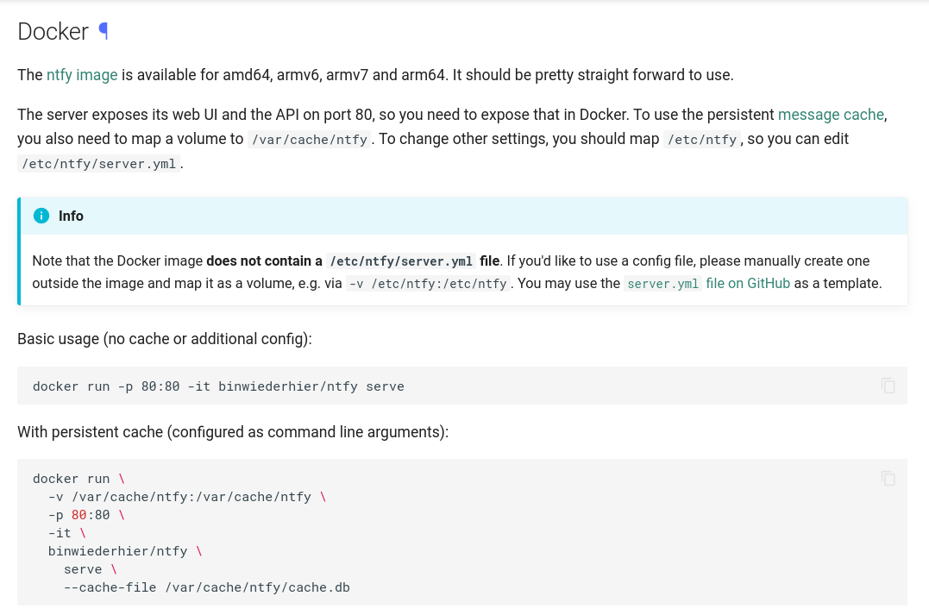Click the pilcrow anchor beside the Docker heading

tap(103, 31)
